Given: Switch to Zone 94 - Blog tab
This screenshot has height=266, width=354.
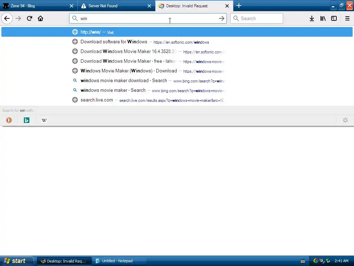Looking at the screenshot, I should click(x=39, y=6).
